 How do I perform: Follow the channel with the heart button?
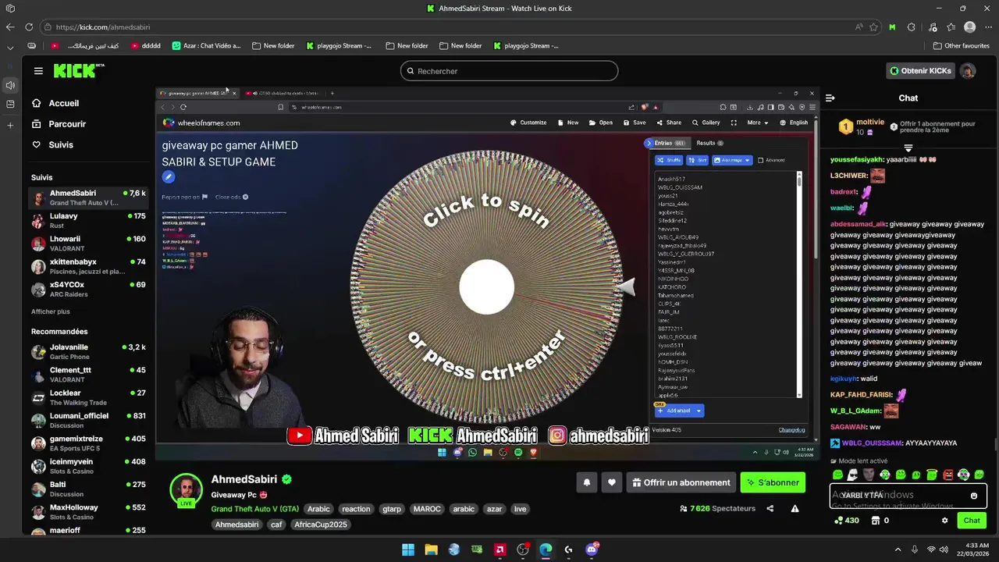[x=612, y=482]
